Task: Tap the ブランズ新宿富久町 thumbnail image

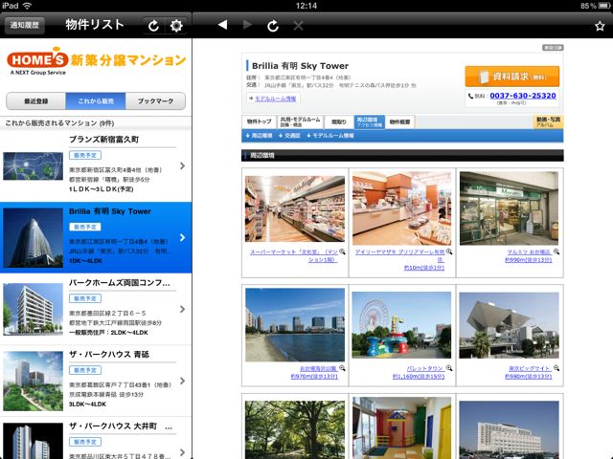Action: tap(33, 166)
